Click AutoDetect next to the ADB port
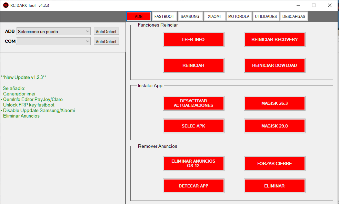The image size is (339, 204). [106, 31]
